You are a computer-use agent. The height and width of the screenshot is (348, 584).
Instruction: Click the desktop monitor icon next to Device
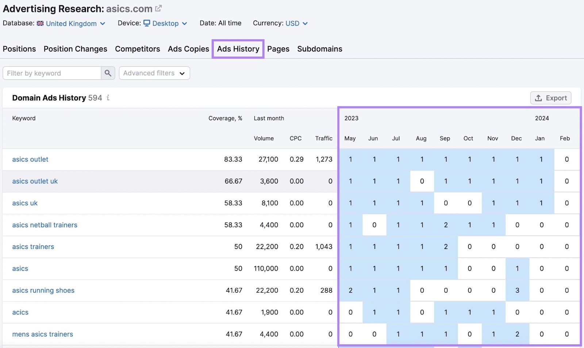coord(147,23)
